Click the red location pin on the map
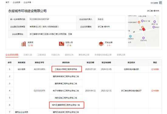The height and width of the screenshot is (114, 167). (x=144, y=29)
